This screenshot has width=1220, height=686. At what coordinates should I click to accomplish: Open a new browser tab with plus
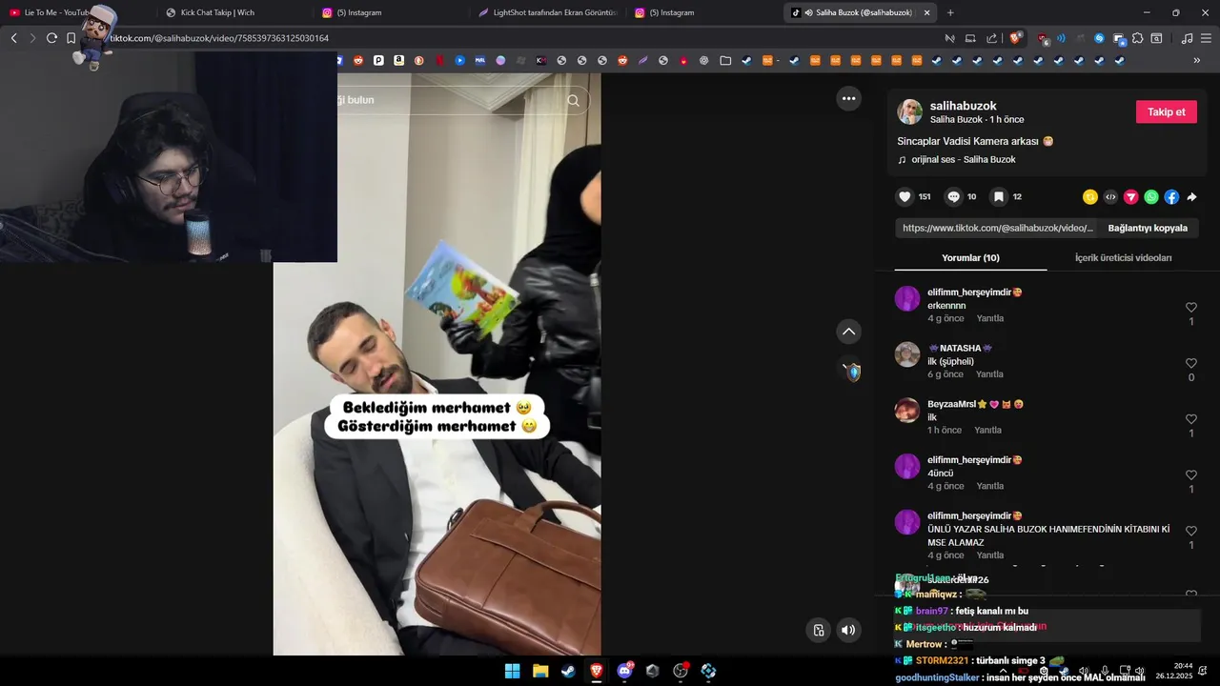click(950, 12)
